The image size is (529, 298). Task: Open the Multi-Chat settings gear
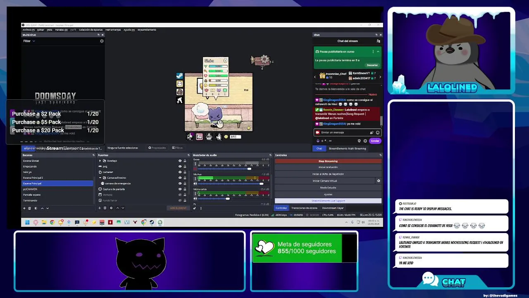point(102,41)
